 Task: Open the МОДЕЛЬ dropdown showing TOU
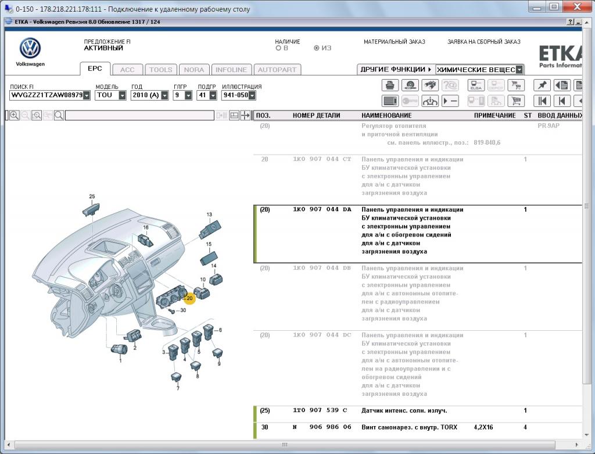click(x=122, y=95)
